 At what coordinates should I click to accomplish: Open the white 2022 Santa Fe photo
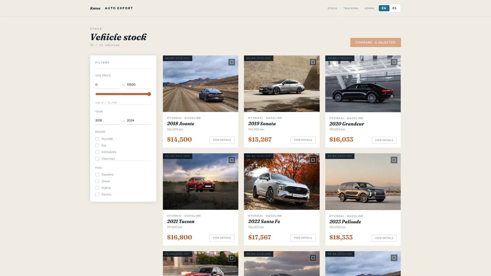[282, 182]
